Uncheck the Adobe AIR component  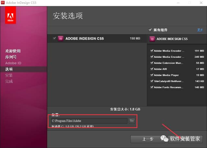(151, 69)
